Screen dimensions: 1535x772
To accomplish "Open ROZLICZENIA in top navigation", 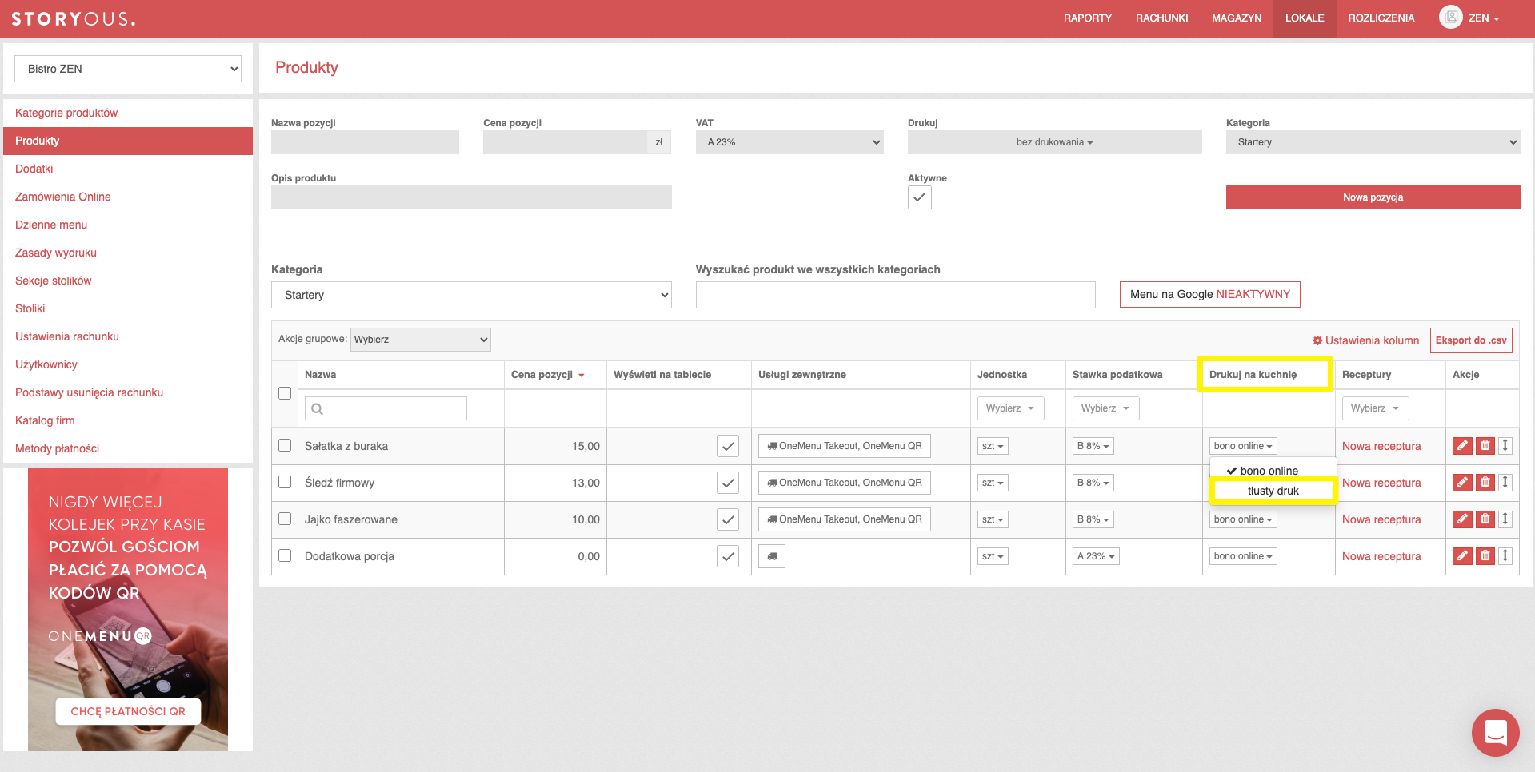I will (1381, 18).
